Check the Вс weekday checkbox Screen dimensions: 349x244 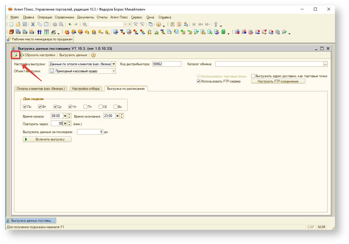click(116, 107)
